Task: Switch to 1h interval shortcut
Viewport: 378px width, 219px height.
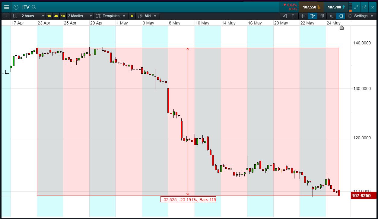Action: [x=49, y=16]
